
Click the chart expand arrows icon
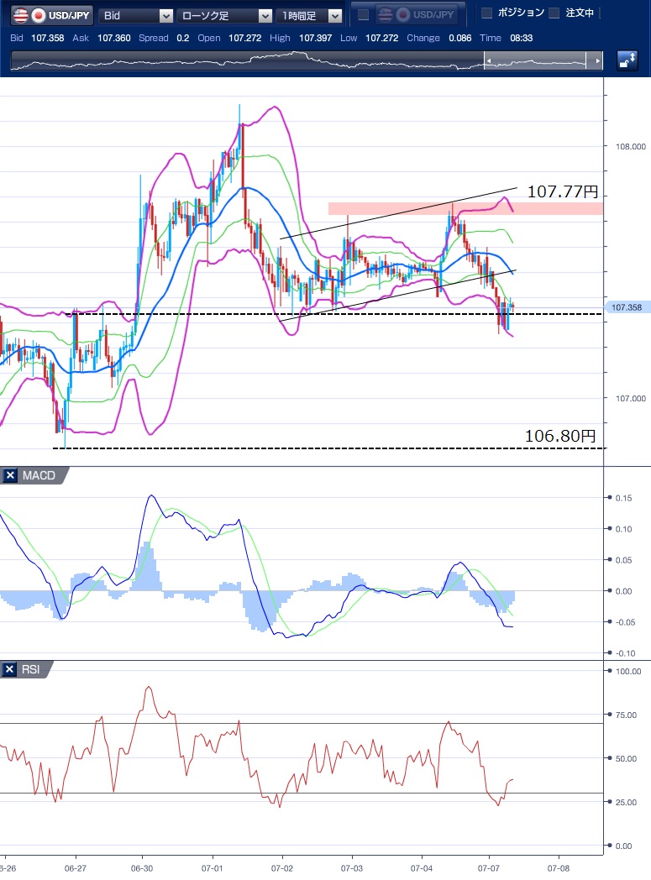point(627,60)
